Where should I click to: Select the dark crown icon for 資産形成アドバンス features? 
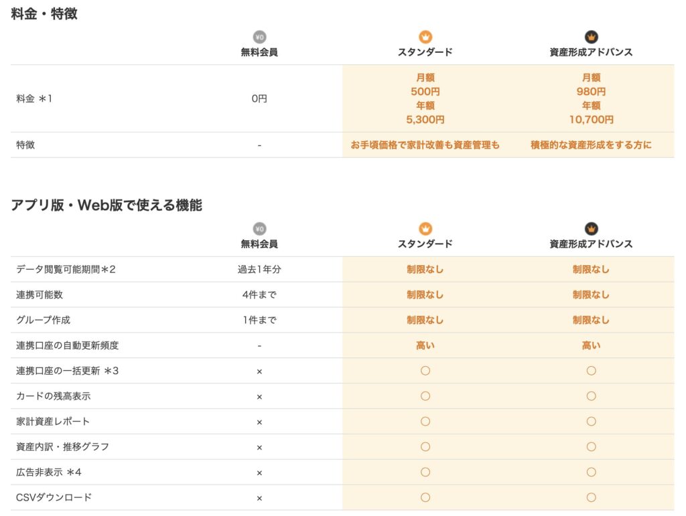tap(592, 227)
